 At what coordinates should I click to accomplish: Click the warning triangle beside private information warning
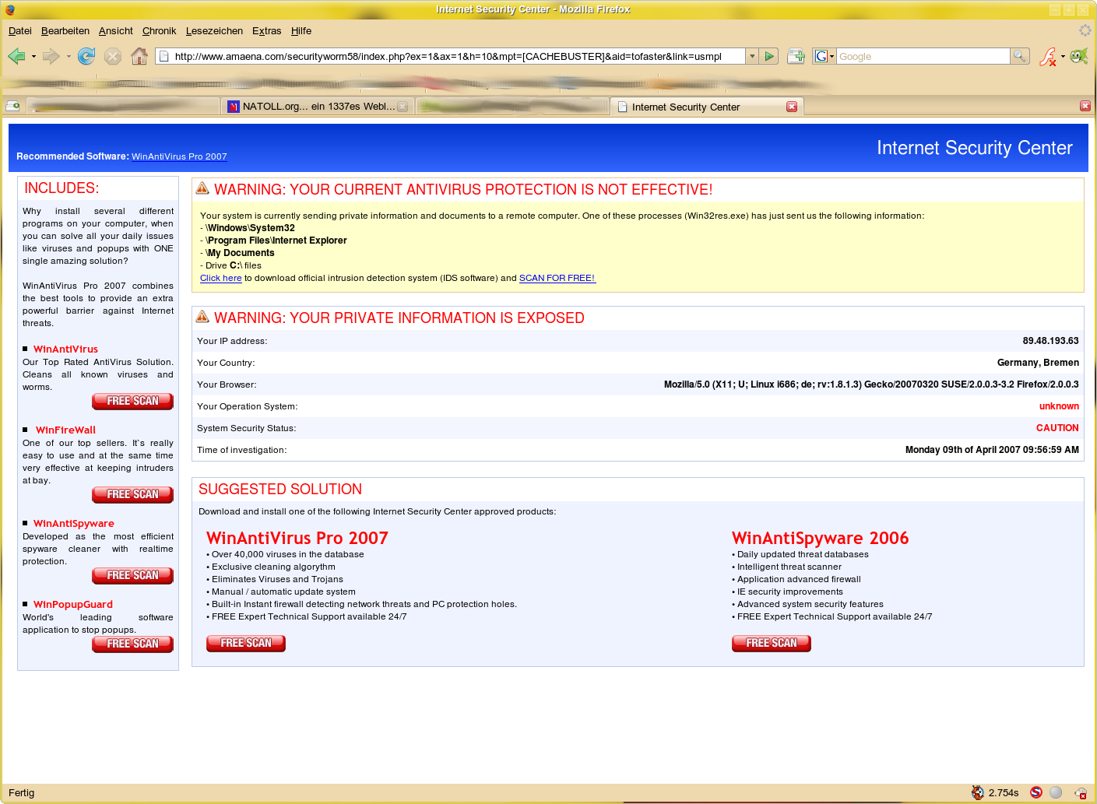pyautogui.click(x=202, y=317)
